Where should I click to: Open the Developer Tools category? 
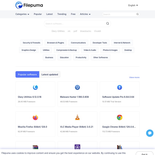[x=100, y=43]
